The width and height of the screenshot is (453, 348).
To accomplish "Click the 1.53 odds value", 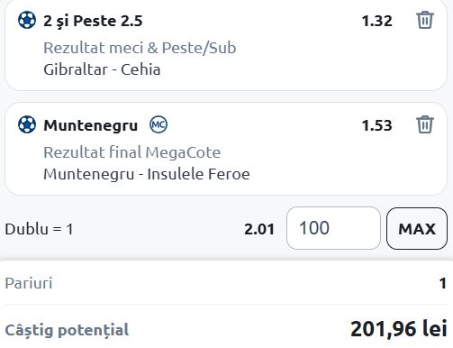I will 376,125.
